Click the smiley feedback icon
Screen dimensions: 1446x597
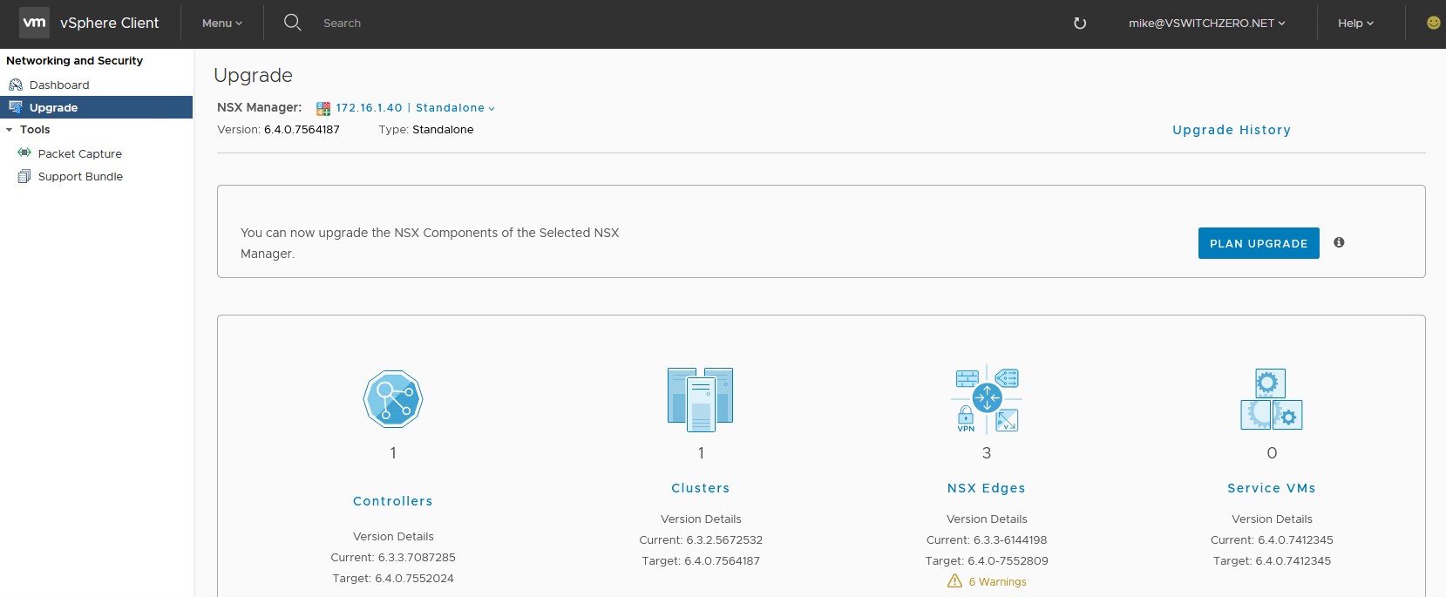1433,23
